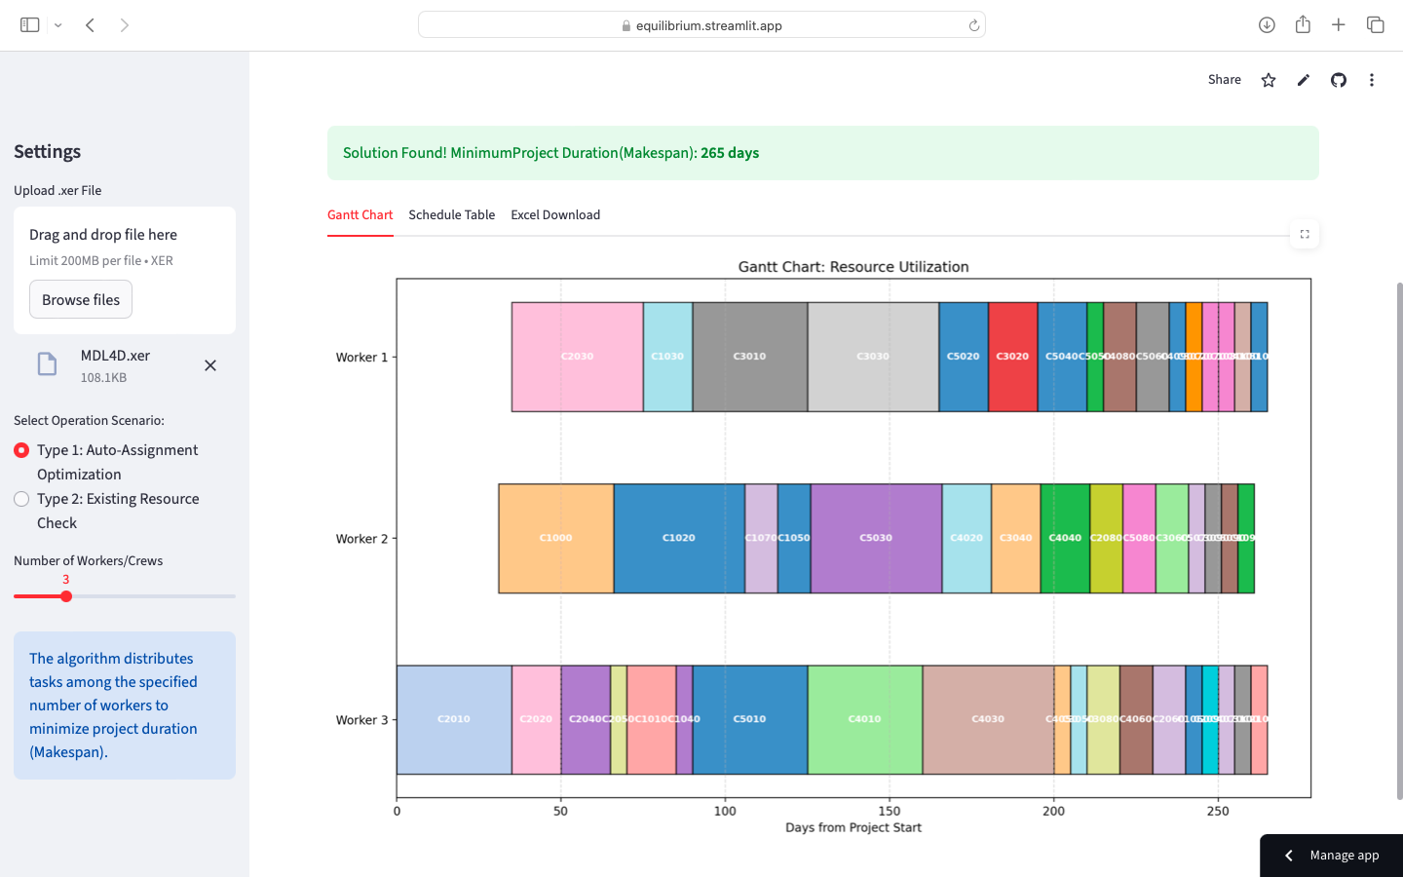Click the Share button
1403x877 pixels.
coord(1224,80)
